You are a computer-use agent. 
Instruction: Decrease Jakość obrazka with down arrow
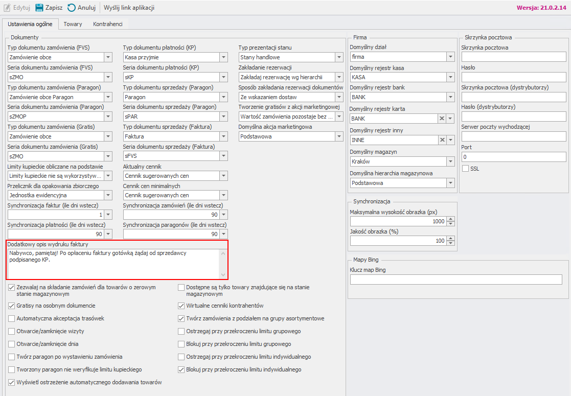pos(450,243)
